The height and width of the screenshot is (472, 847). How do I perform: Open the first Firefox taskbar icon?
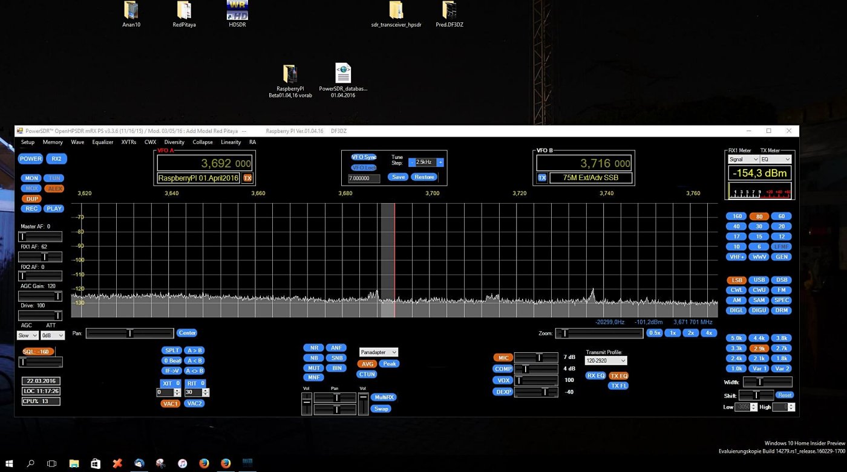(204, 464)
